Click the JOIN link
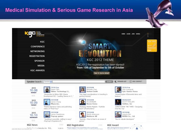181x136 pixels. pos(133,34)
